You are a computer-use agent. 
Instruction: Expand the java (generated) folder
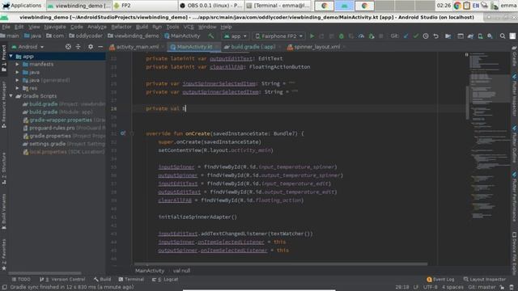17,80
